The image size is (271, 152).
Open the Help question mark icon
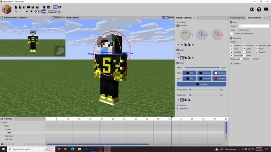coord(259,9)
